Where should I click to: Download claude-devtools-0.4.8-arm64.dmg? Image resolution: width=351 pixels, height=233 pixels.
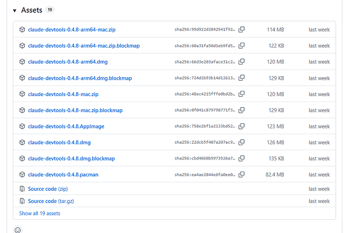(x=68, y=61)
